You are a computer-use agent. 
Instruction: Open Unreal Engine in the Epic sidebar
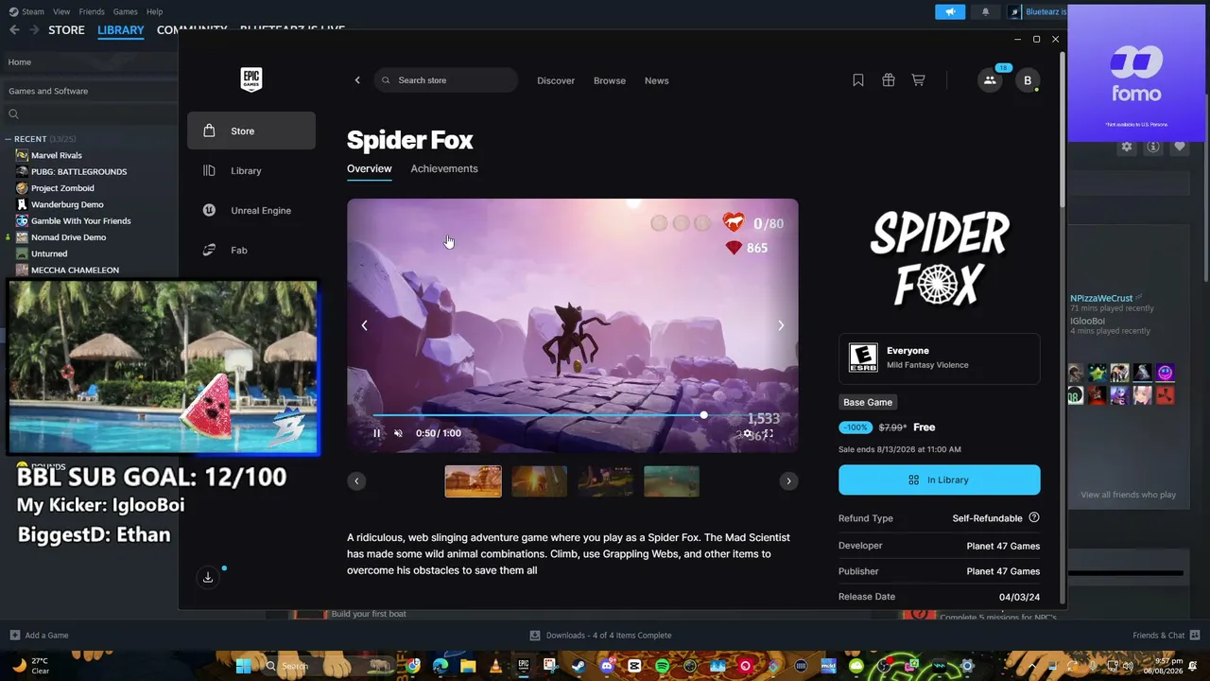pyautogui.click(x=251, y=210)
